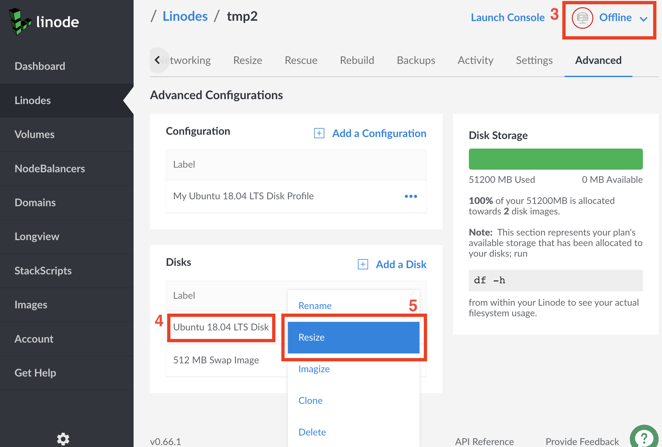Expand the Offline power dropdown
Image resolution: width=662 pixels, height=447 pixels.
coord(644,19)
